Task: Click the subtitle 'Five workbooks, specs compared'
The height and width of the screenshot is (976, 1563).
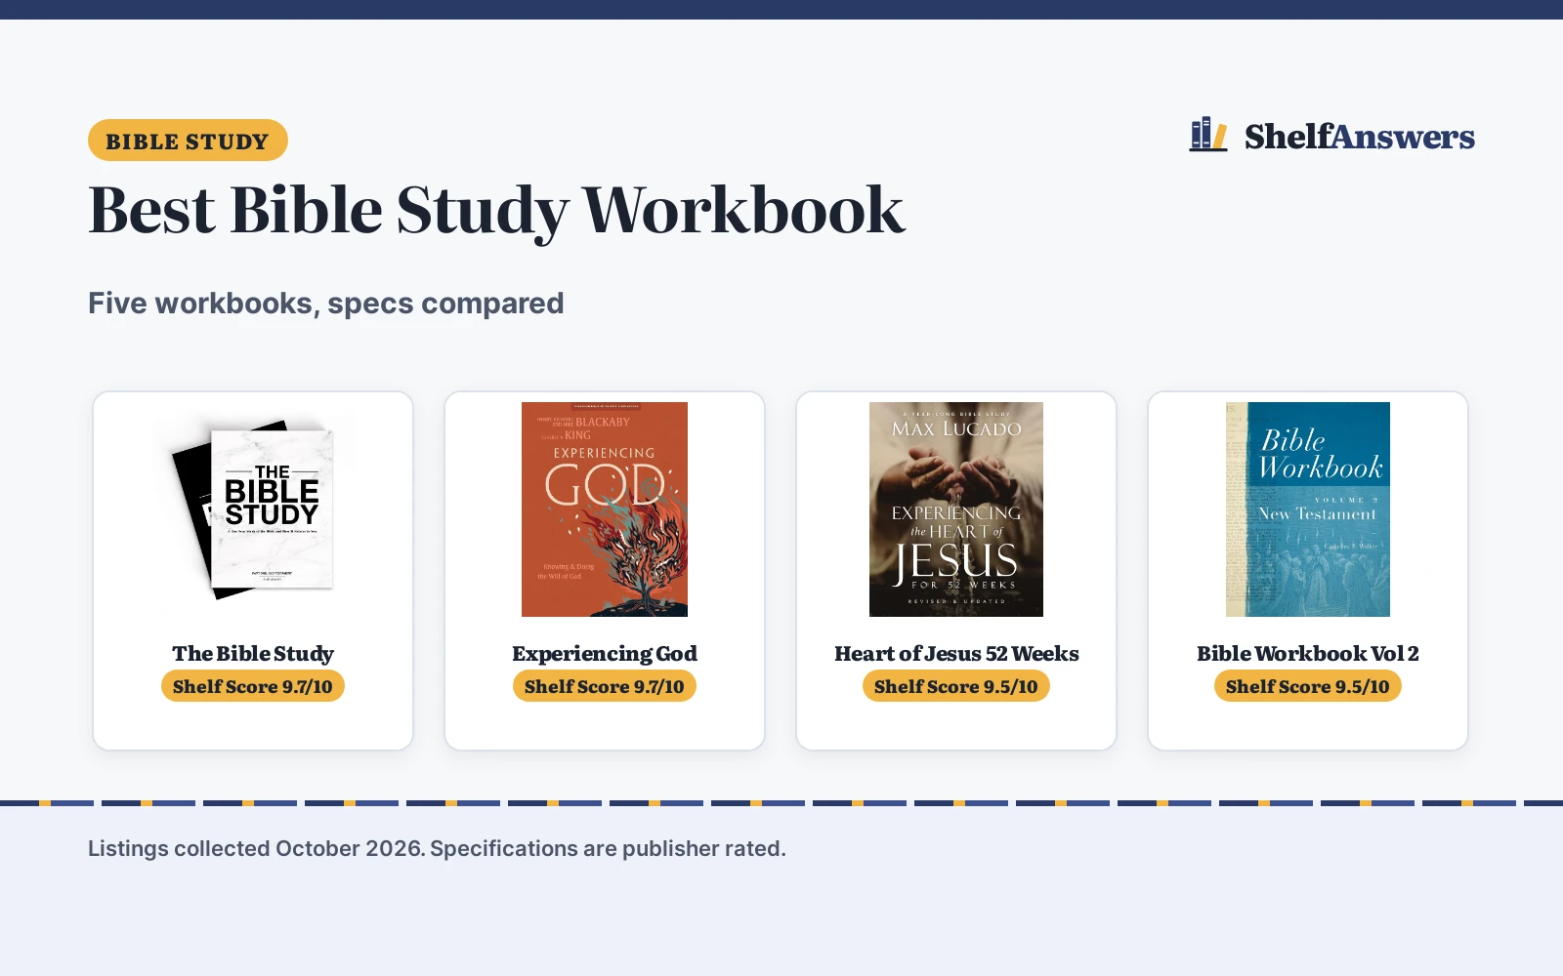Action: (x=326, y=304)
